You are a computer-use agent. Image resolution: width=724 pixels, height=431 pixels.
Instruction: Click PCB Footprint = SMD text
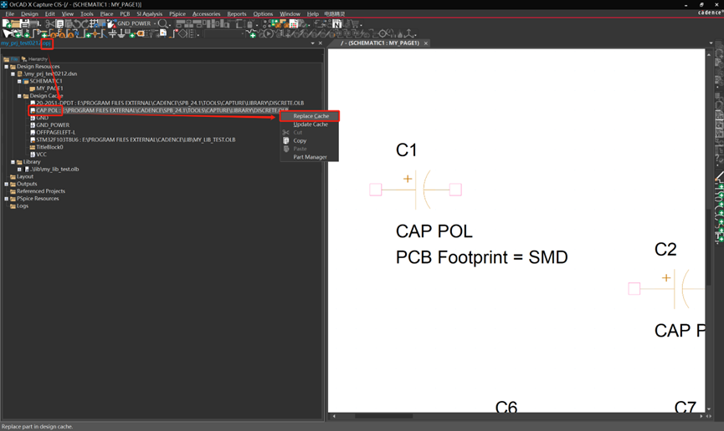click(481, 257)
